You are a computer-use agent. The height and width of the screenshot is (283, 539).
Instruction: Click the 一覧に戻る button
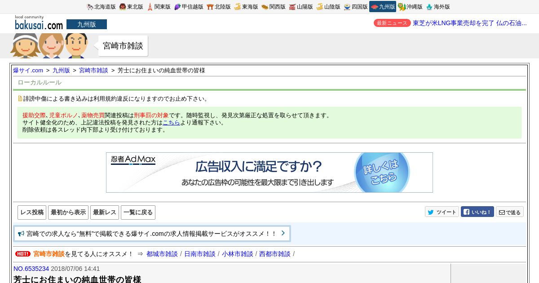pyautogui.click(x=138, y=212)
